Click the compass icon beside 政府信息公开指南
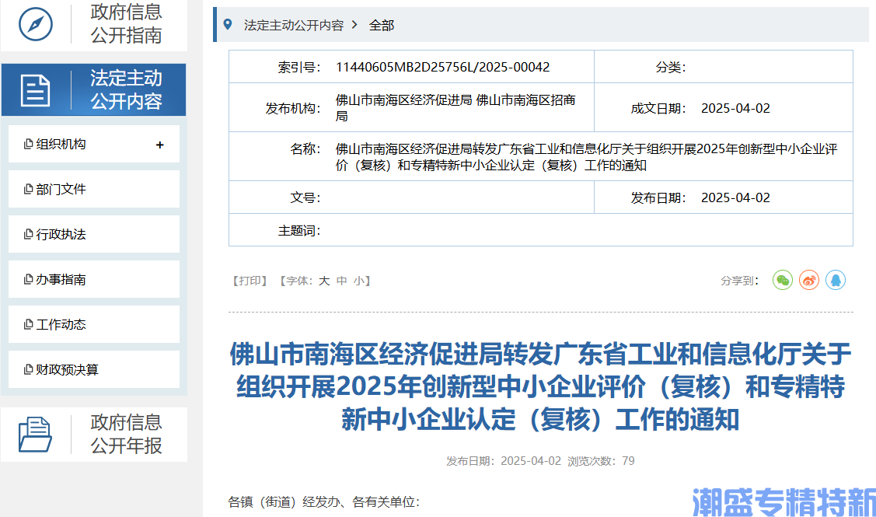This screenshot has height=517, width=876. (x=36, y=24)
